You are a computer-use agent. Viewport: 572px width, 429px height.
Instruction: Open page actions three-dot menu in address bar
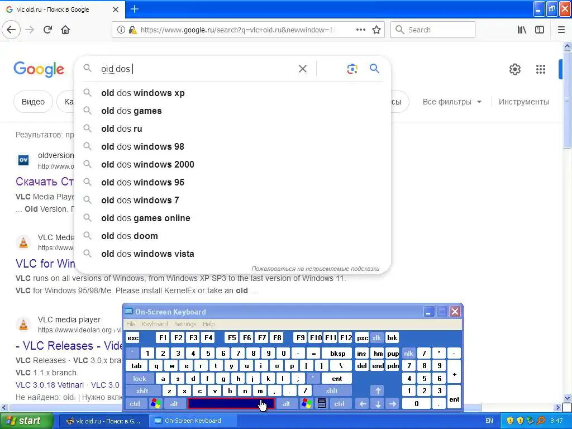coord(361,30)
